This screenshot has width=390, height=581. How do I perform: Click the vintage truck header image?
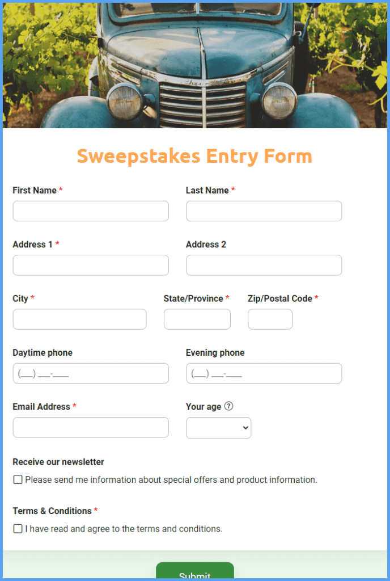195,65
